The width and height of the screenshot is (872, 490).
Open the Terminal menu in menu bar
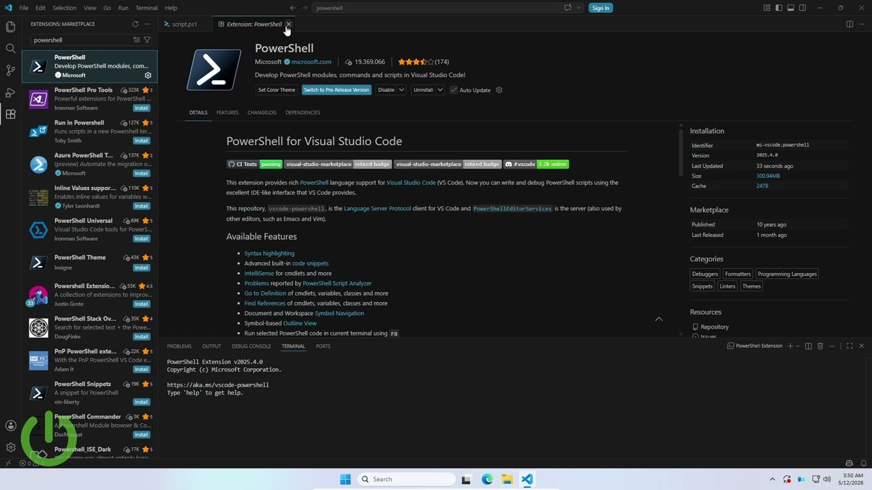146,8
